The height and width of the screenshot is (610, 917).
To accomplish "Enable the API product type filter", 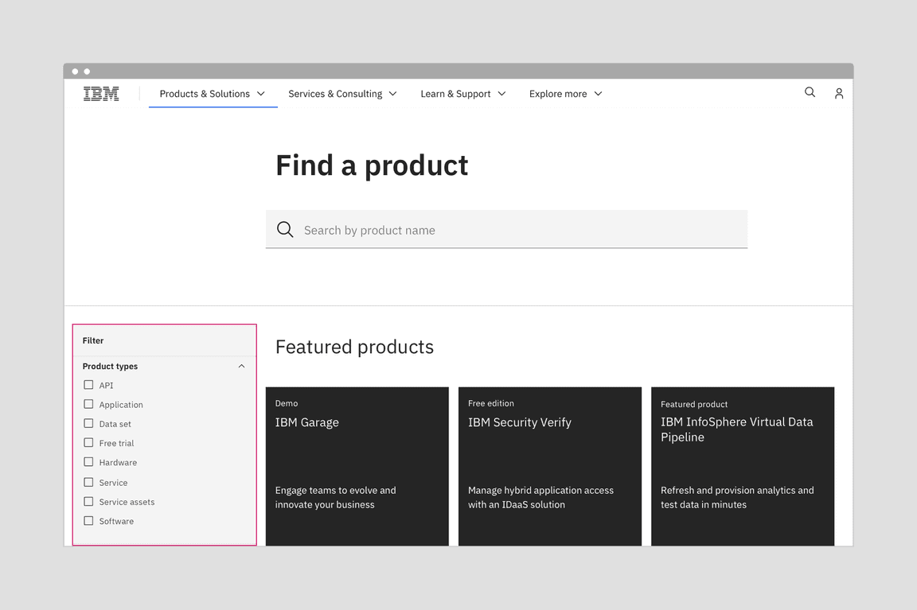I will click(x=88, y=384).
